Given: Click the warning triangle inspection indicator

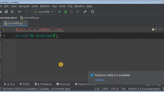Looking at the screenshot, I should [153, 29].
